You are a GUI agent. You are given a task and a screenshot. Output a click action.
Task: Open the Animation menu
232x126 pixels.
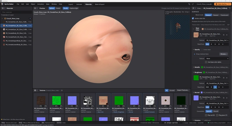coord(41,4)
